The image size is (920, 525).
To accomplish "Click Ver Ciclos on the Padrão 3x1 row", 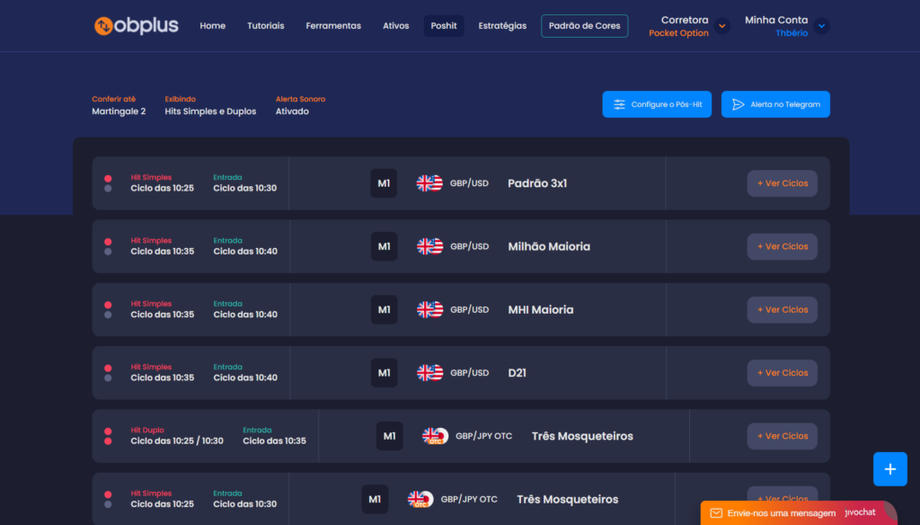I will (x=782, y=183).
